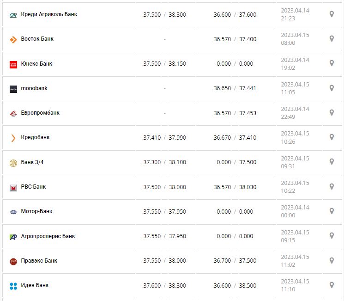Click the Банк 3/4 round logo
This screenshot has height=301, width=344.
[x=13, y=163]
